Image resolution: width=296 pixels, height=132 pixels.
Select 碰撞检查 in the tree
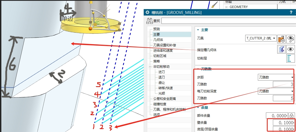point(160,104)
